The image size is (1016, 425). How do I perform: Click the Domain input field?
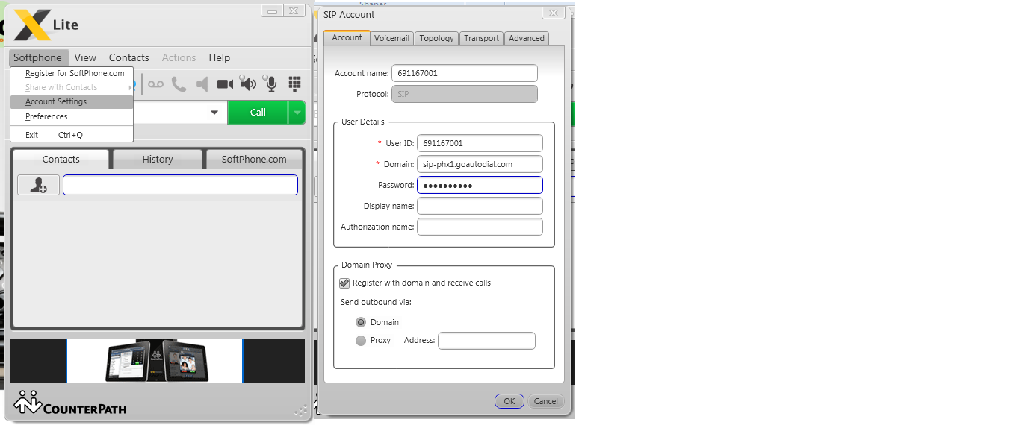480,164
